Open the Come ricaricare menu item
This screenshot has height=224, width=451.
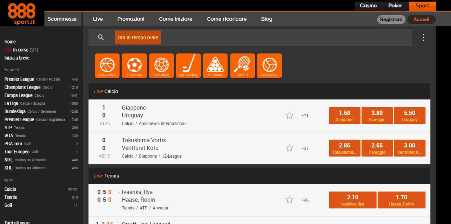(x=227, y=19)
